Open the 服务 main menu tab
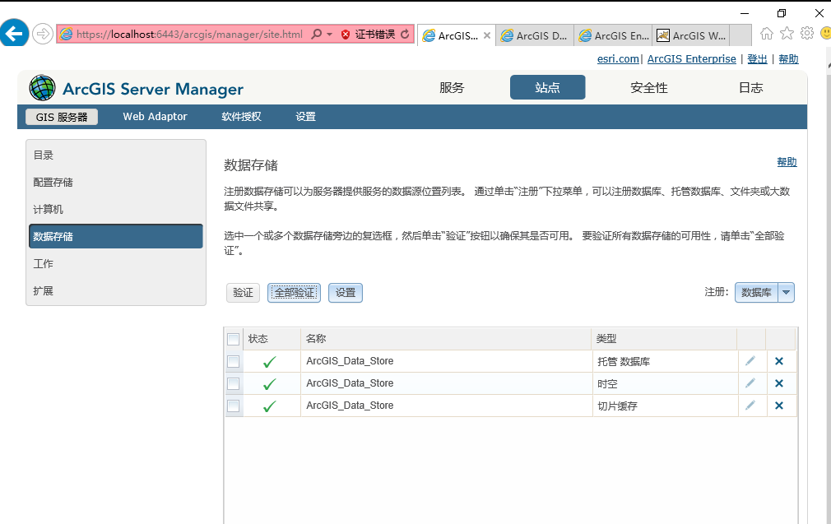The image size is (831, 524). (452, 87)
